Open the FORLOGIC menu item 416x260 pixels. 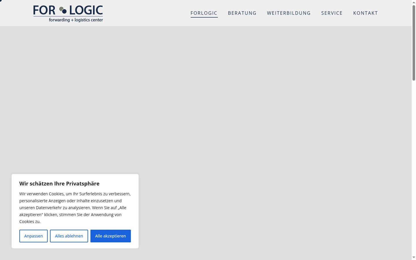[x=204, y=13]
